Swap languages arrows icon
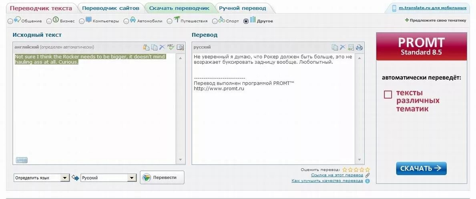 (75, 177)
